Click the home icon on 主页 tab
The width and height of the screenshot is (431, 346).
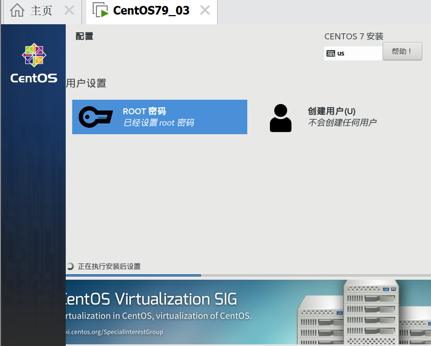(17, 11)
